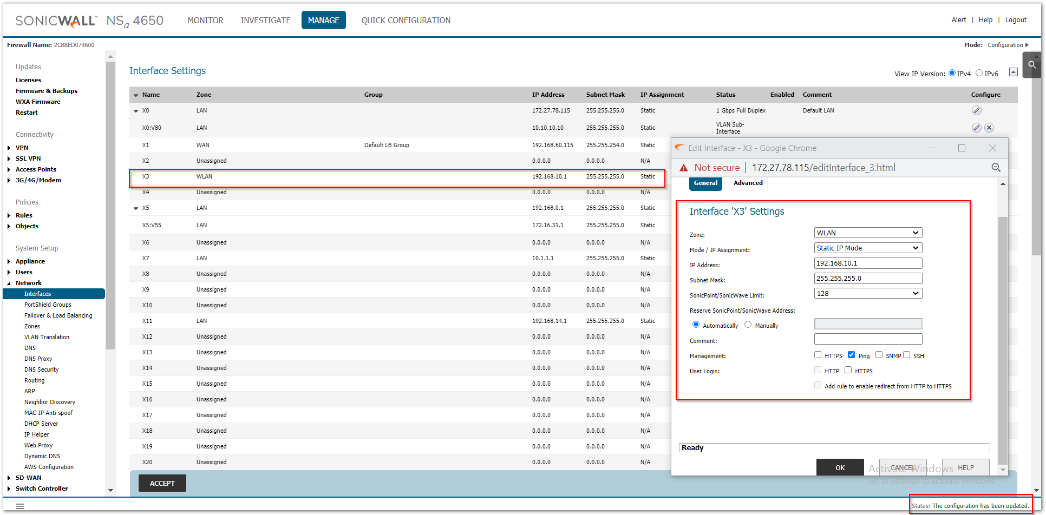Click the sidebar vertical scrollbar
The image size is (1046, 515).
[110, 206]
